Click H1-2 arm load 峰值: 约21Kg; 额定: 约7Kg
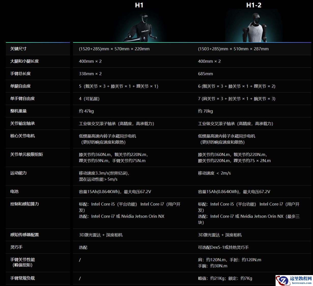The height and width of the screenshot is (286, 313). tap(225, 278)
